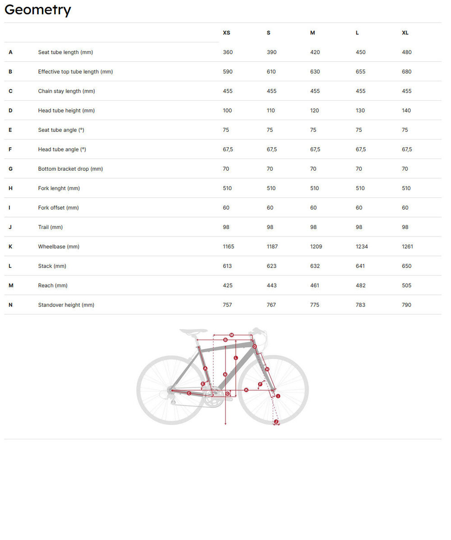Click the Geometry heading
The width and height of the screenshot is (451, 540).
tap(38, 10)
